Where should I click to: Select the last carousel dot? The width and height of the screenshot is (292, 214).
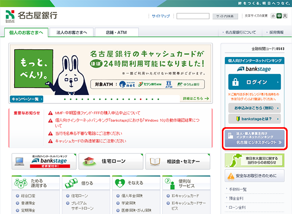[158, 99]
